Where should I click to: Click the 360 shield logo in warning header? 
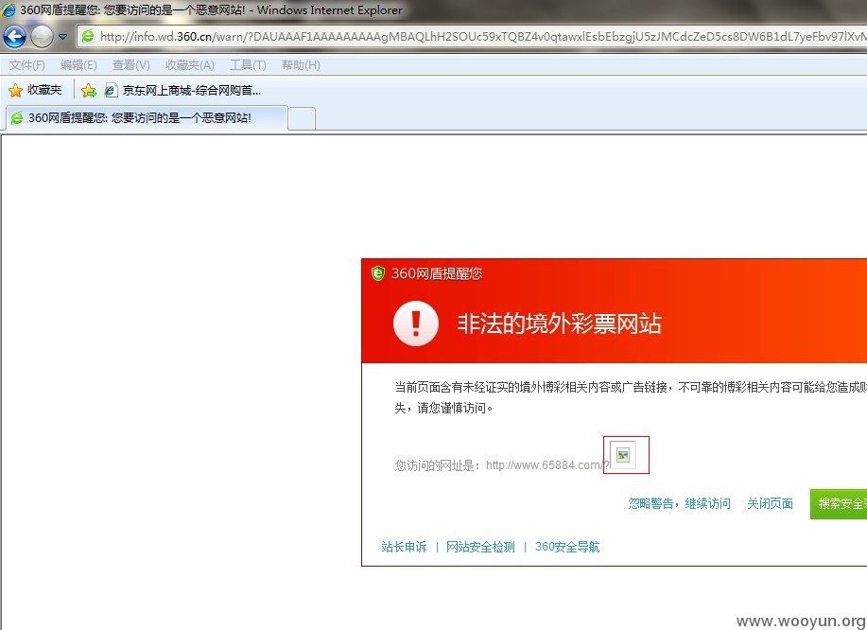click(377, 273)
